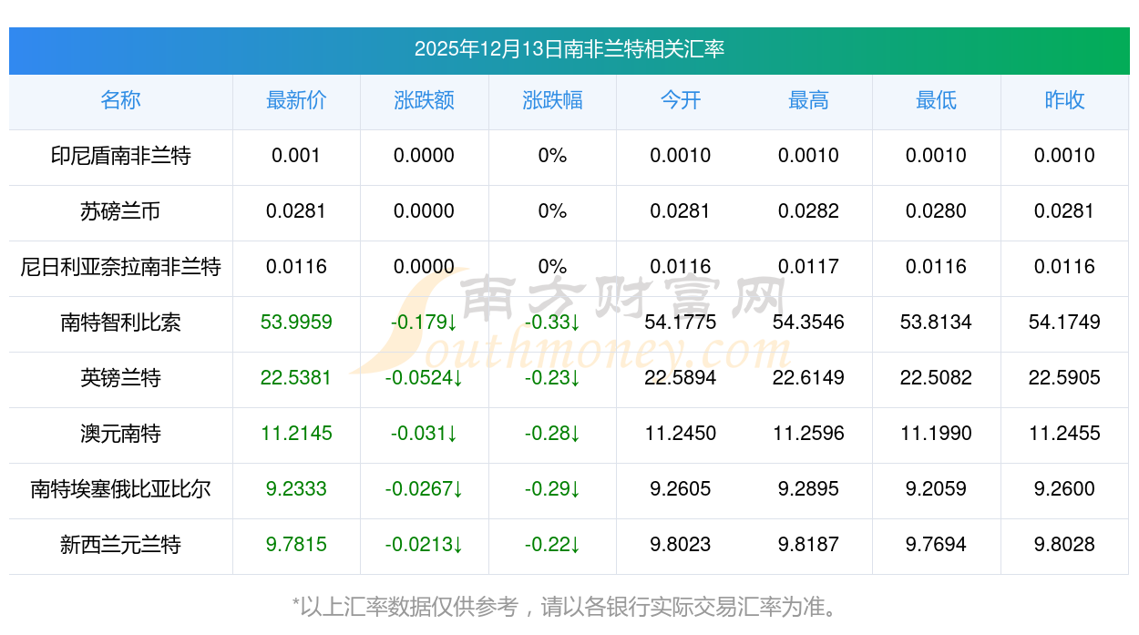Select the 英镑兰特 row name

(120, 378)
